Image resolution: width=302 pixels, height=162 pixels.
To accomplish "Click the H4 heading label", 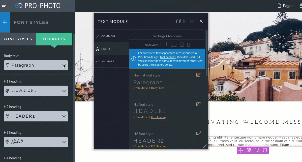I will pos(13,158).
